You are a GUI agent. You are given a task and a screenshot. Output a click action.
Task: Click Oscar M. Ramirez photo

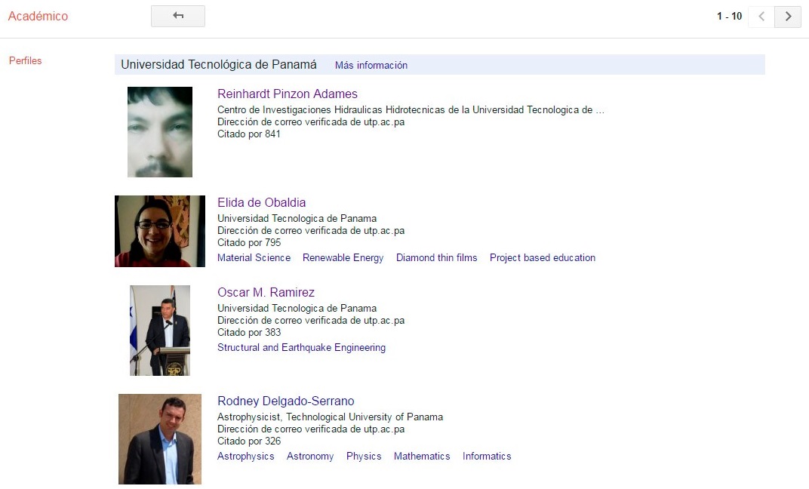click(x=160, y=331)
